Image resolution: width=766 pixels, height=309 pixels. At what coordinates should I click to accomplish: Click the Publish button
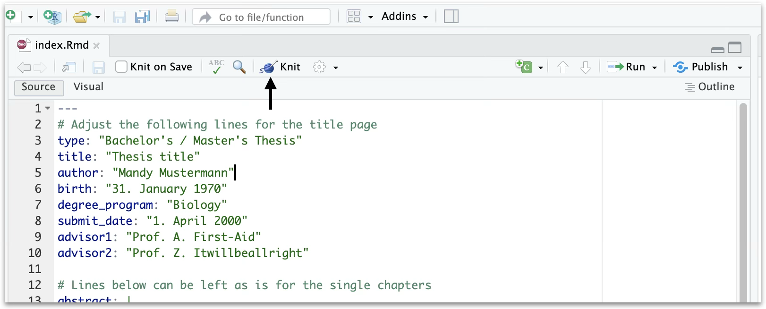click(x=701, y=67)
